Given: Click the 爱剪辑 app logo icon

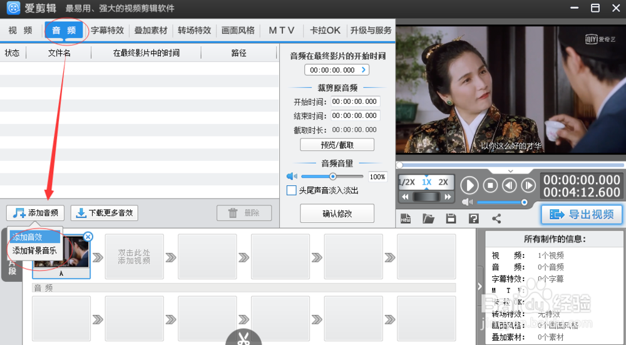Looking at the screenshot, I should pos(13,8).
